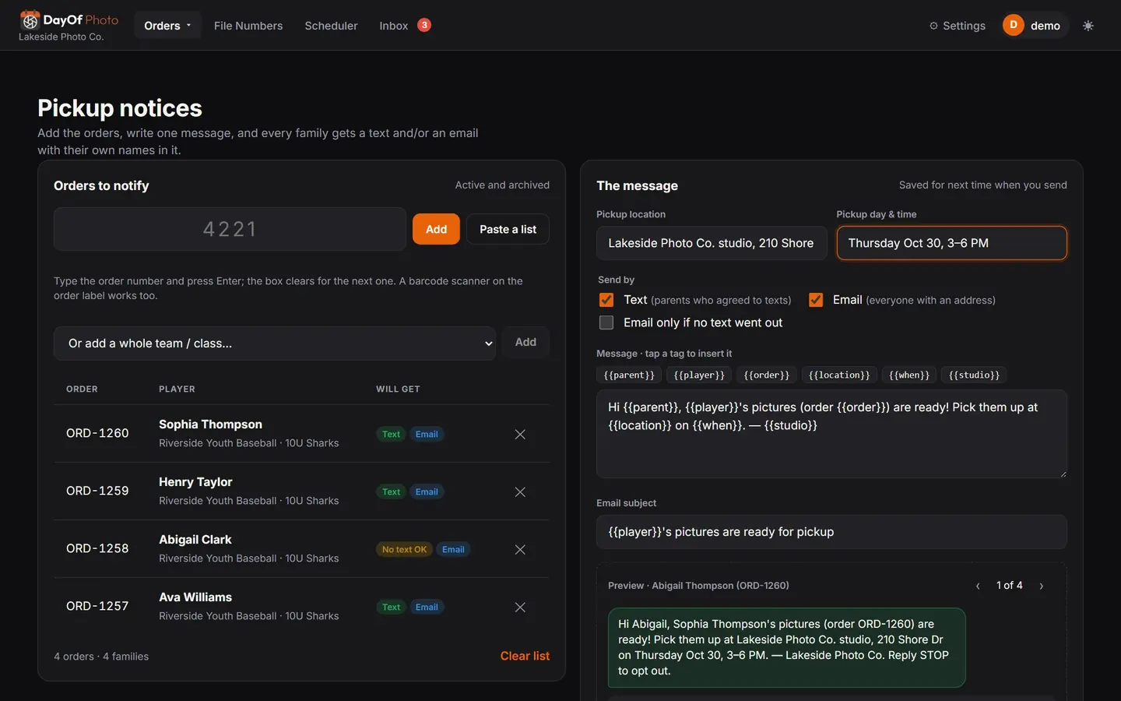Click the Pickup location field
Viewport: 1121px width, 701px height.
click(x=711, y=243)
